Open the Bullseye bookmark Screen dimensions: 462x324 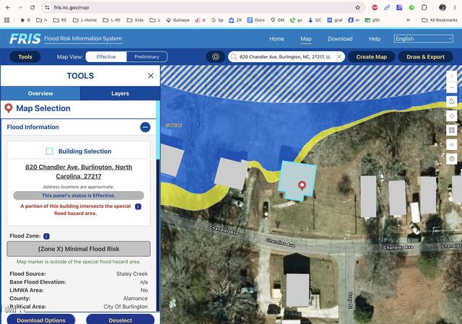(178, 20)
